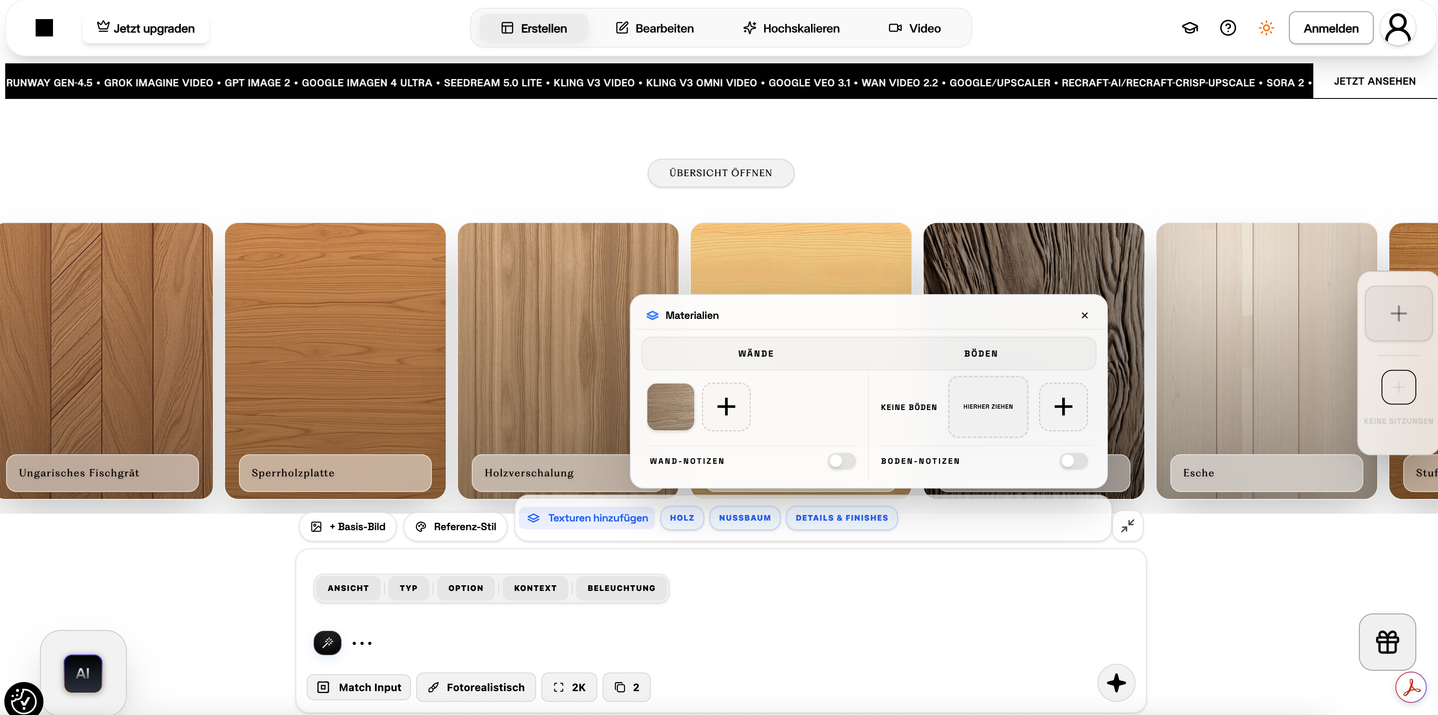Open the tutorials graduation cap icon
Screen dimensions: 1438x715
tap(1189, 28)
